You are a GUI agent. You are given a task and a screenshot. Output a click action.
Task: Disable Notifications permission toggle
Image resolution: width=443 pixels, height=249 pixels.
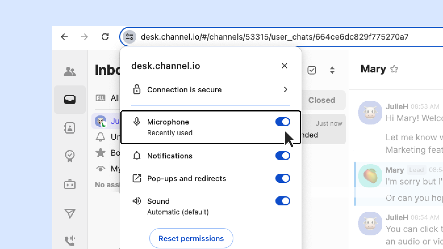(x=283, y=156)
